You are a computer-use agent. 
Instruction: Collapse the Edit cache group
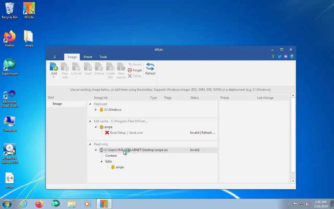coord(90,121)
